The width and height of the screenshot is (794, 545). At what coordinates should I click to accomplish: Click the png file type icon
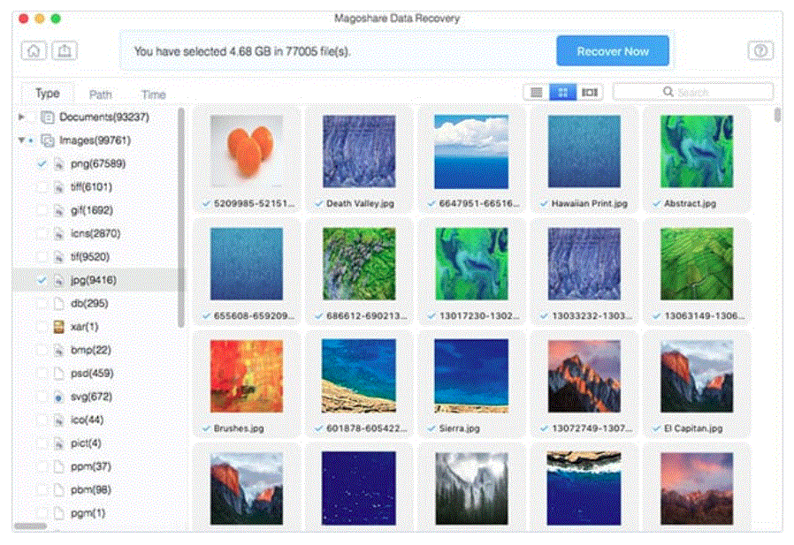pos(59,164)
